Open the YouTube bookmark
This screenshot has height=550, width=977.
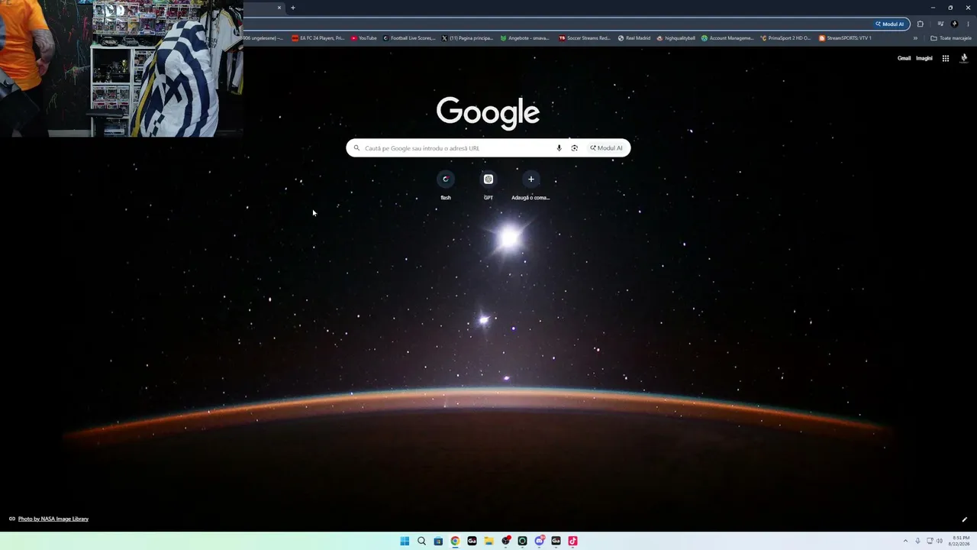[x=364, y=38]
